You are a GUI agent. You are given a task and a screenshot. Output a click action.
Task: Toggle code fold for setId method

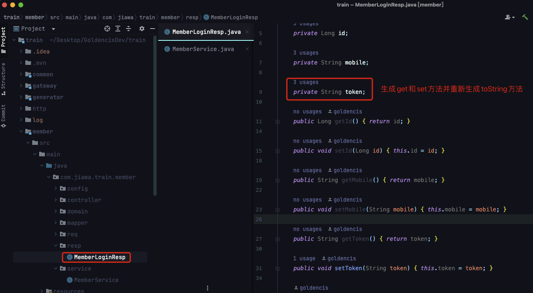tap(277, 151)
